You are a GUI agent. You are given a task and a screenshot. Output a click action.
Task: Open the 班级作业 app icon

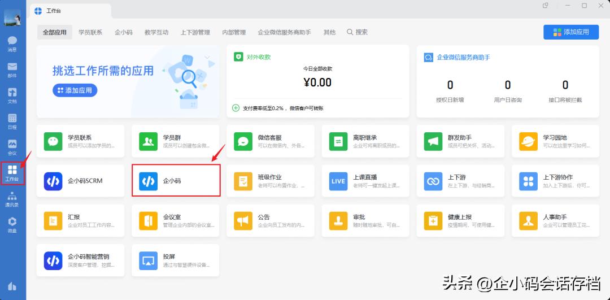pos(243,181)
